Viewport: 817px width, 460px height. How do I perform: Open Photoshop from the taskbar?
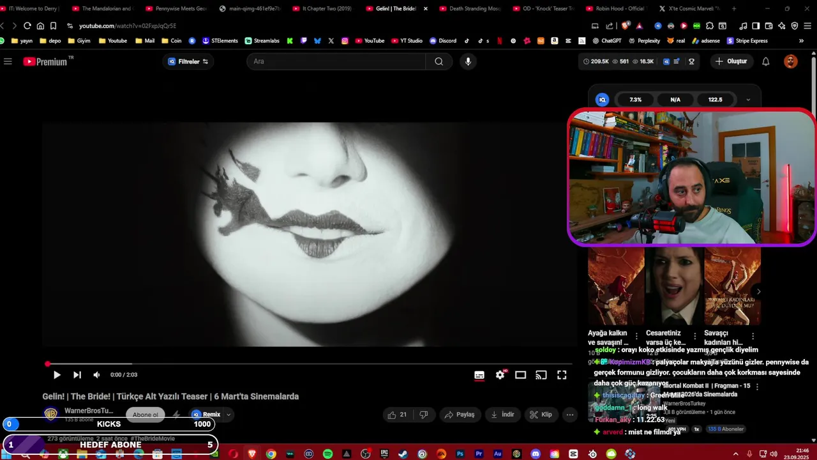point(460,454)
